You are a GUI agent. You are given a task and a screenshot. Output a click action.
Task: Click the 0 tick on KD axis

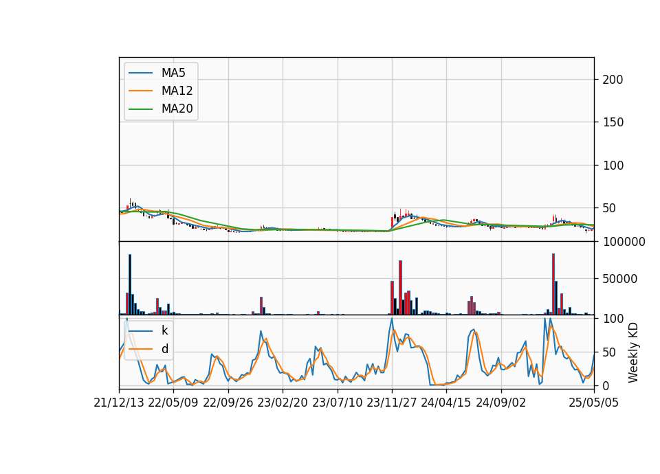tap(606, 386)
